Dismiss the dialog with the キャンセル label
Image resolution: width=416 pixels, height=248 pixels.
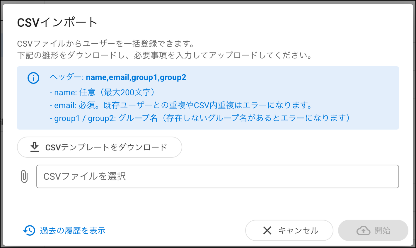(x=298, y=230)
